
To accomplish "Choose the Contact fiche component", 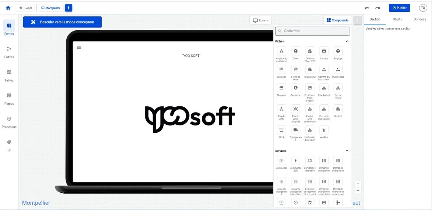I will pos(324,53).
